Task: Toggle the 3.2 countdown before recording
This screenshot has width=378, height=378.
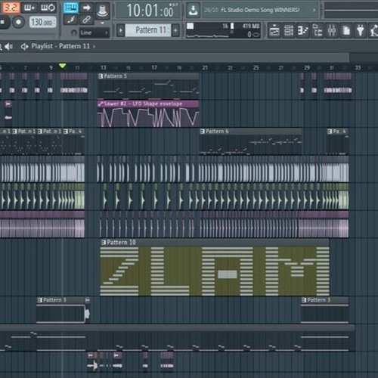Action: pos(11,8)
